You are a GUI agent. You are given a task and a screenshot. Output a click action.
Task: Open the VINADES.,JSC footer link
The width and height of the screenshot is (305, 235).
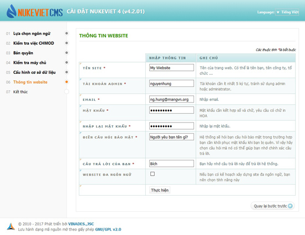pyautogui.click(x=81, y=224)
